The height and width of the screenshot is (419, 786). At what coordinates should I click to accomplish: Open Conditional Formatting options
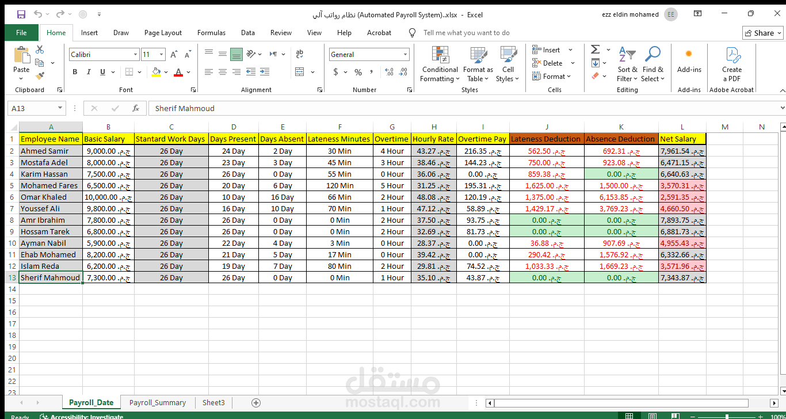(439, 64)
